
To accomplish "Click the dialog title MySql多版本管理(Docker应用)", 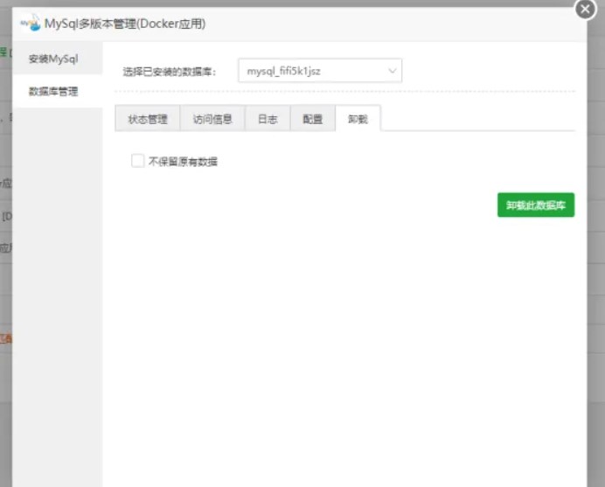I will (125, 24).
